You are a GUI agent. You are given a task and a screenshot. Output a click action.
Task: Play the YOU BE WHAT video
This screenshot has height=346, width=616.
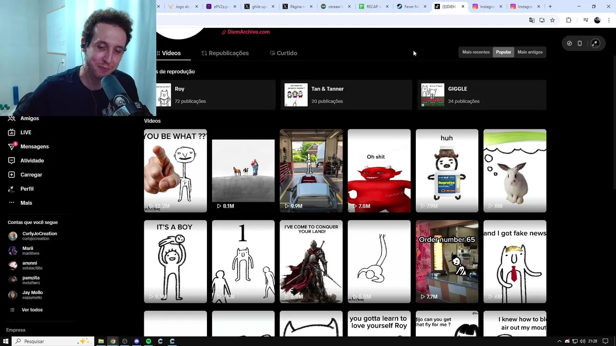point(175,171)
